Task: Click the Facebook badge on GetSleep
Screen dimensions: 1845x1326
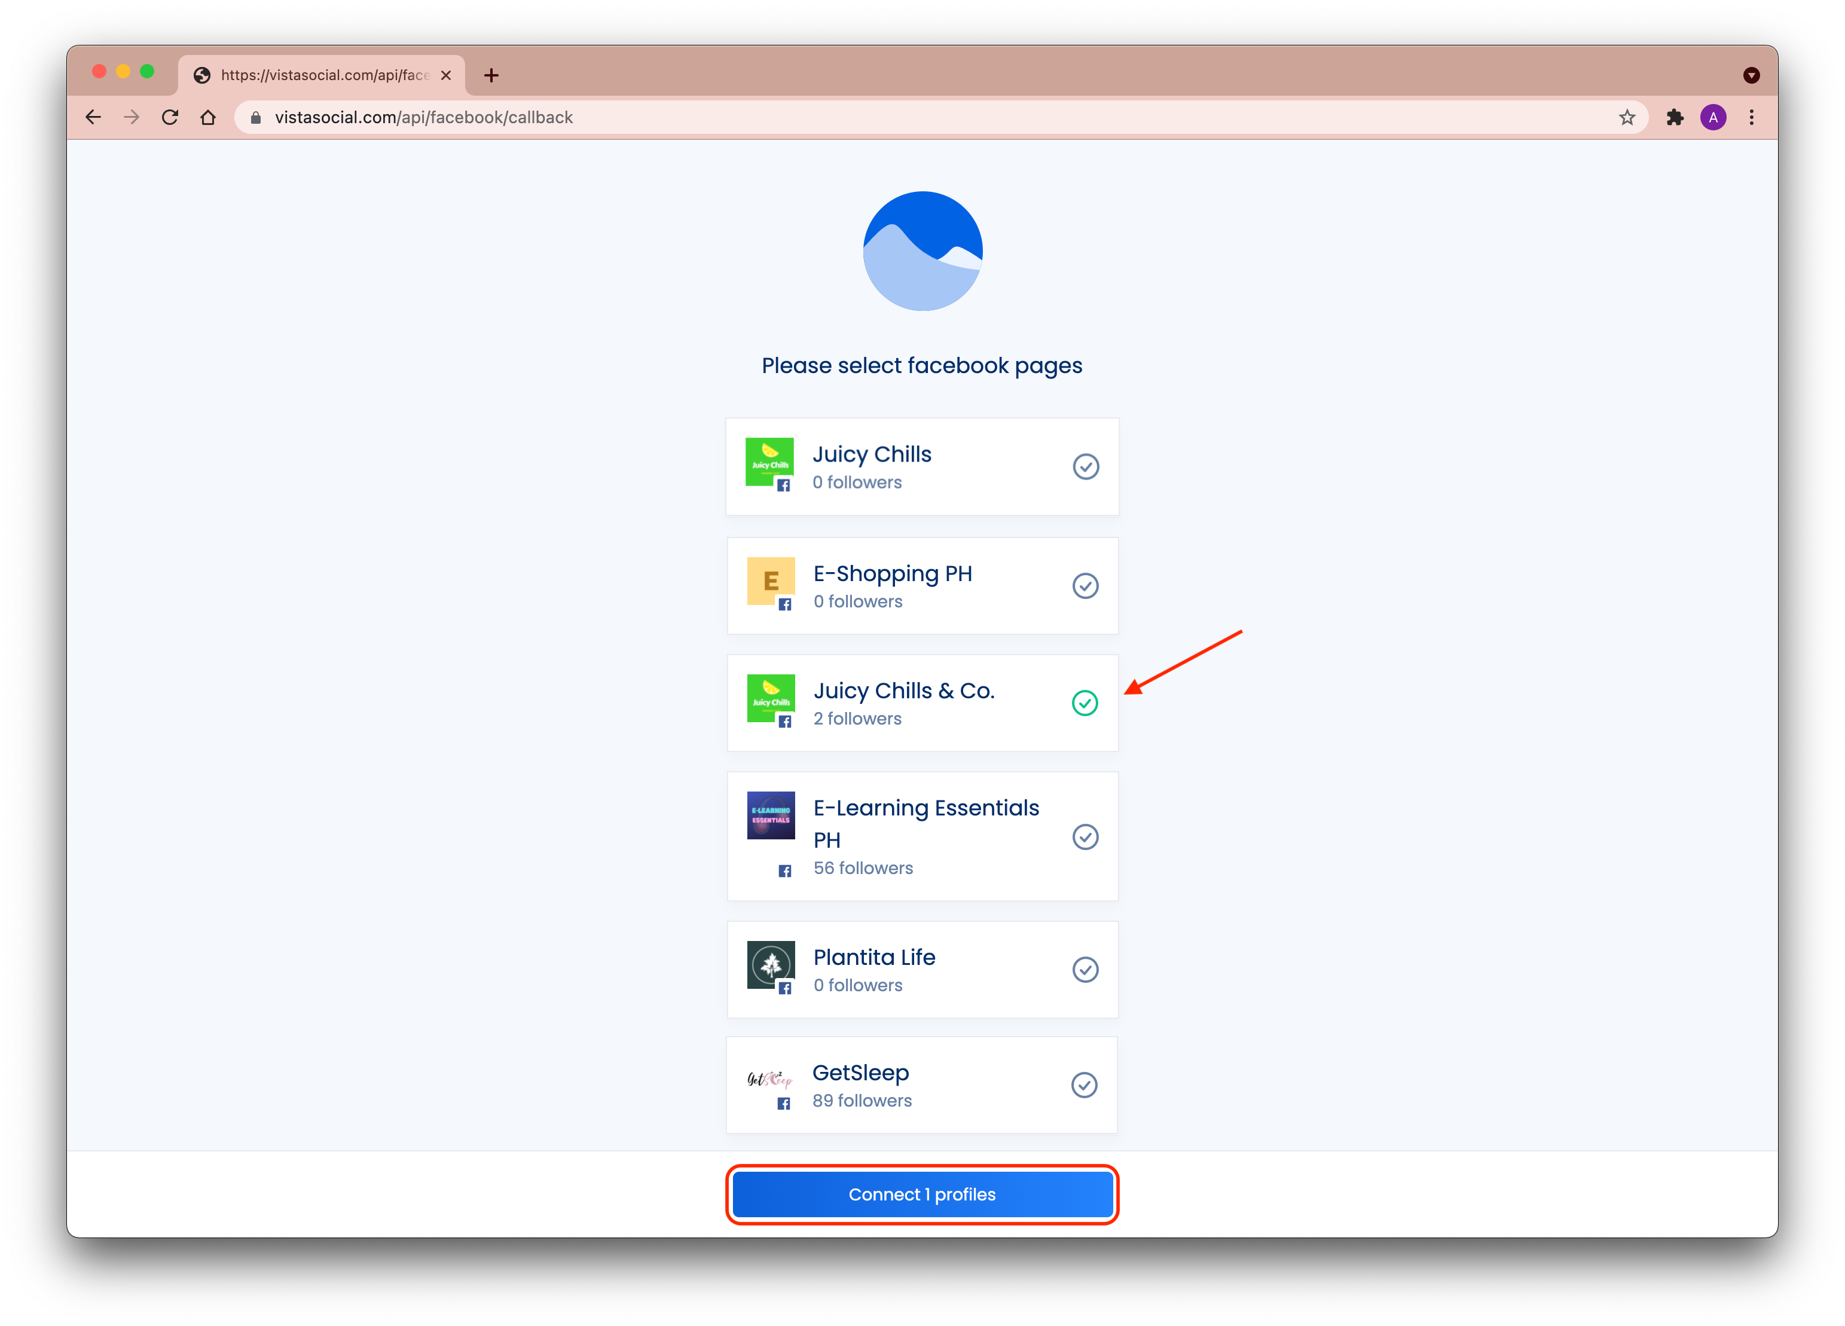Action: [783, 1104]
